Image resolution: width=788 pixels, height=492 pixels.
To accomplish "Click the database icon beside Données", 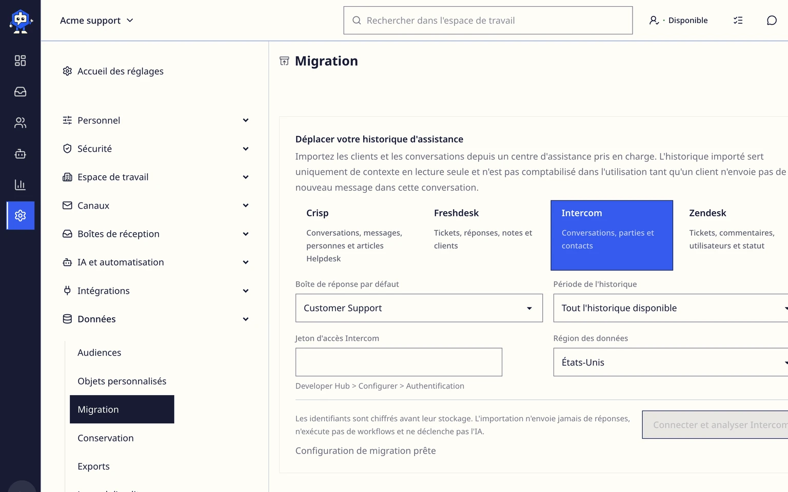I will (67, 319).
